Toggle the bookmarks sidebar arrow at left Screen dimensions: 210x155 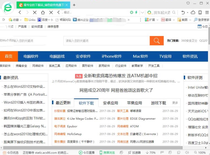tap(4, 20)
